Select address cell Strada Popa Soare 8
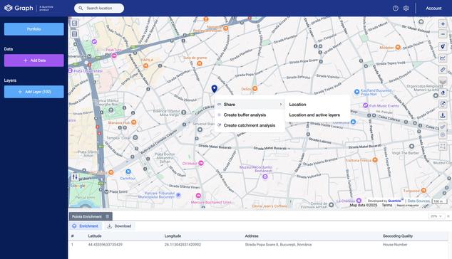452x259 pixels. [x=278, y=245]
